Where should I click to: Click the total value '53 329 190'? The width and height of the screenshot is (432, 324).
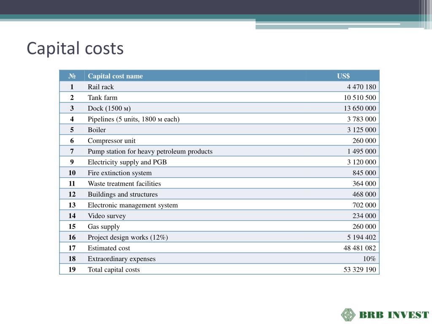(x=360, y=270)
